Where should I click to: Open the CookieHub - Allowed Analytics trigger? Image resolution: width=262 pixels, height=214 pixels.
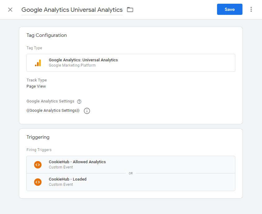pyautogui.click(x=77, y=162)
